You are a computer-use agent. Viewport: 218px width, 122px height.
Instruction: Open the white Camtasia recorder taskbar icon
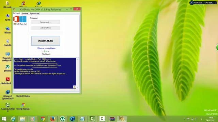coord(102,119)
